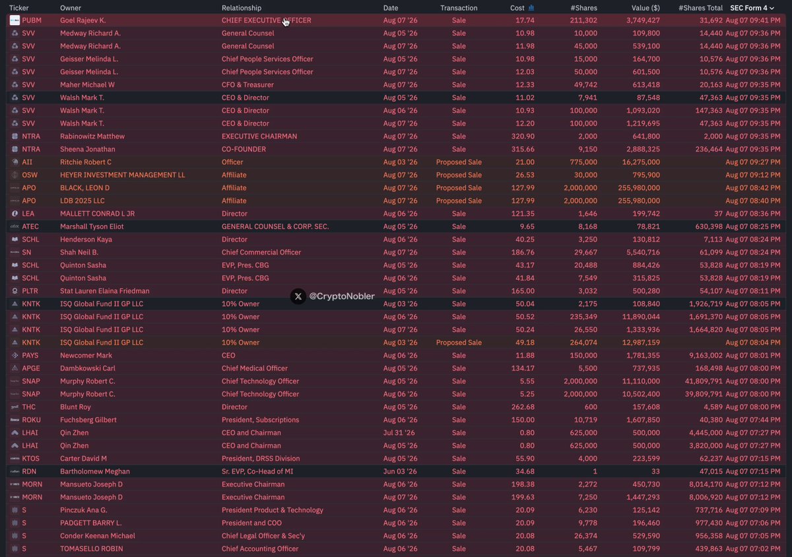Click the bar chart icon beside Cost header
792x557 pixels.
531,8
